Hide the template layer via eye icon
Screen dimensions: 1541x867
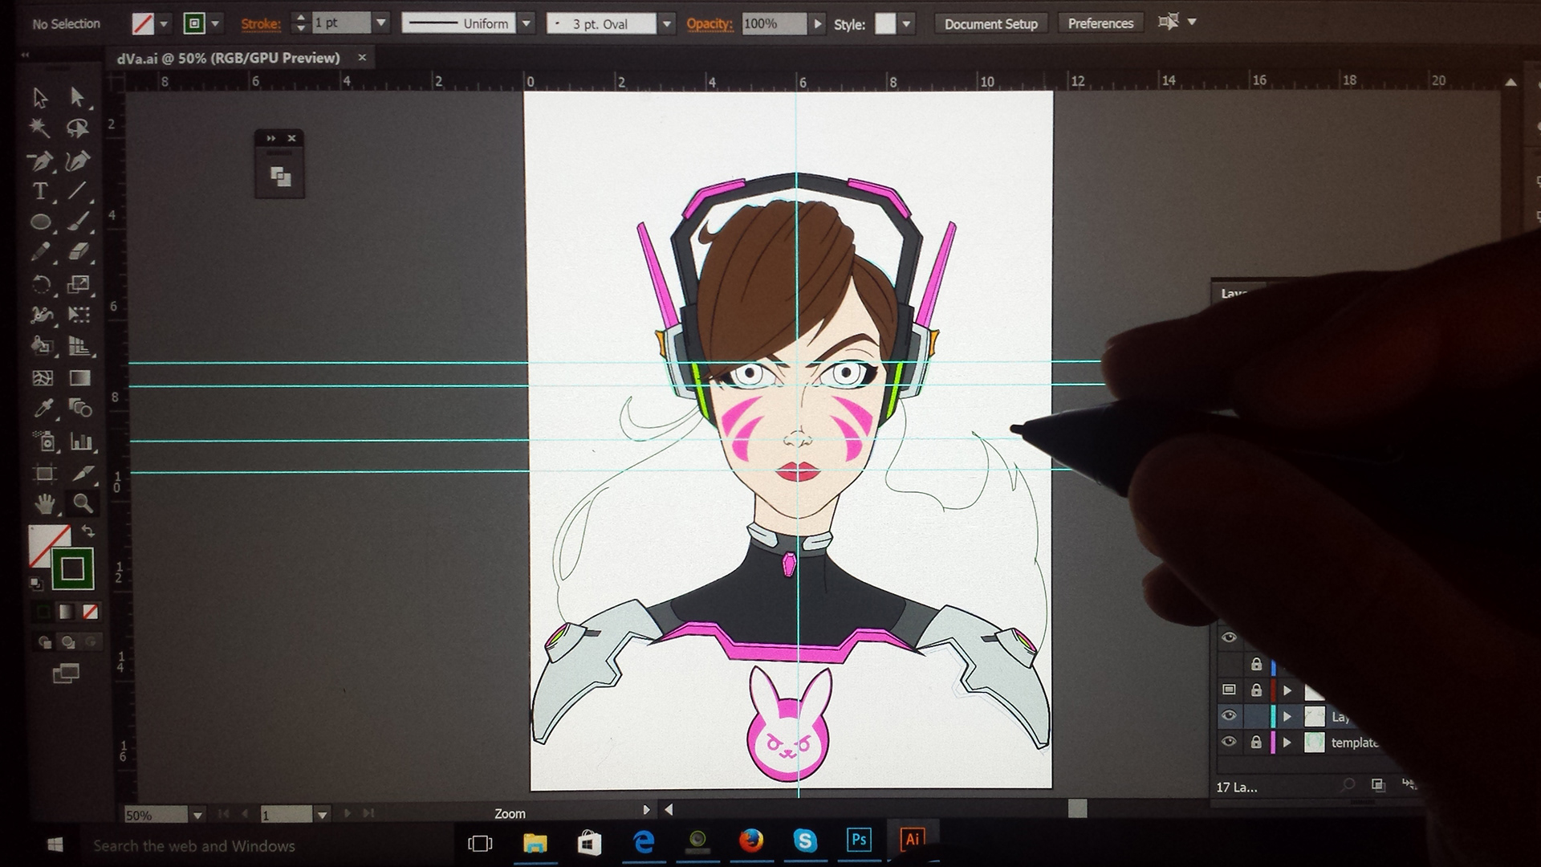pyautogui.click(x=1229, y=742)
